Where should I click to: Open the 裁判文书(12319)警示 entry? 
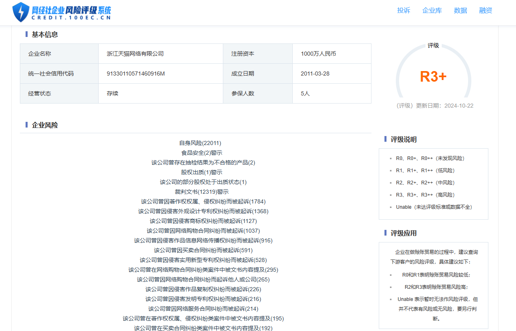click(x=201, y=192)
